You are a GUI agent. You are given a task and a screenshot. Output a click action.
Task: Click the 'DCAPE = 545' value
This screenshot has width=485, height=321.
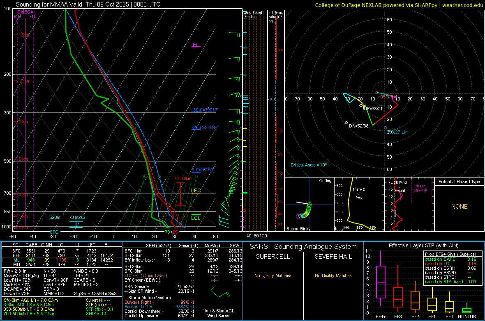(17, 289)
